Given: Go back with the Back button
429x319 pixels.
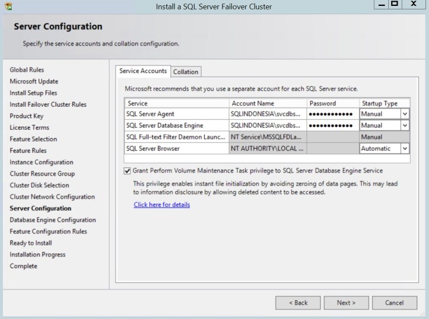Looking at the screenshot, I should [298, 302].
